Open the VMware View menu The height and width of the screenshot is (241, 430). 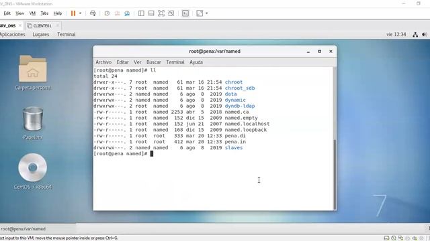(x=19, y=13)
